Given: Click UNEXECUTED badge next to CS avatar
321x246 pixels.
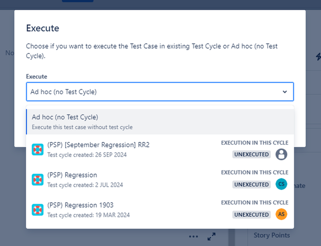Looking at the screenshot, I should point(251,184).
